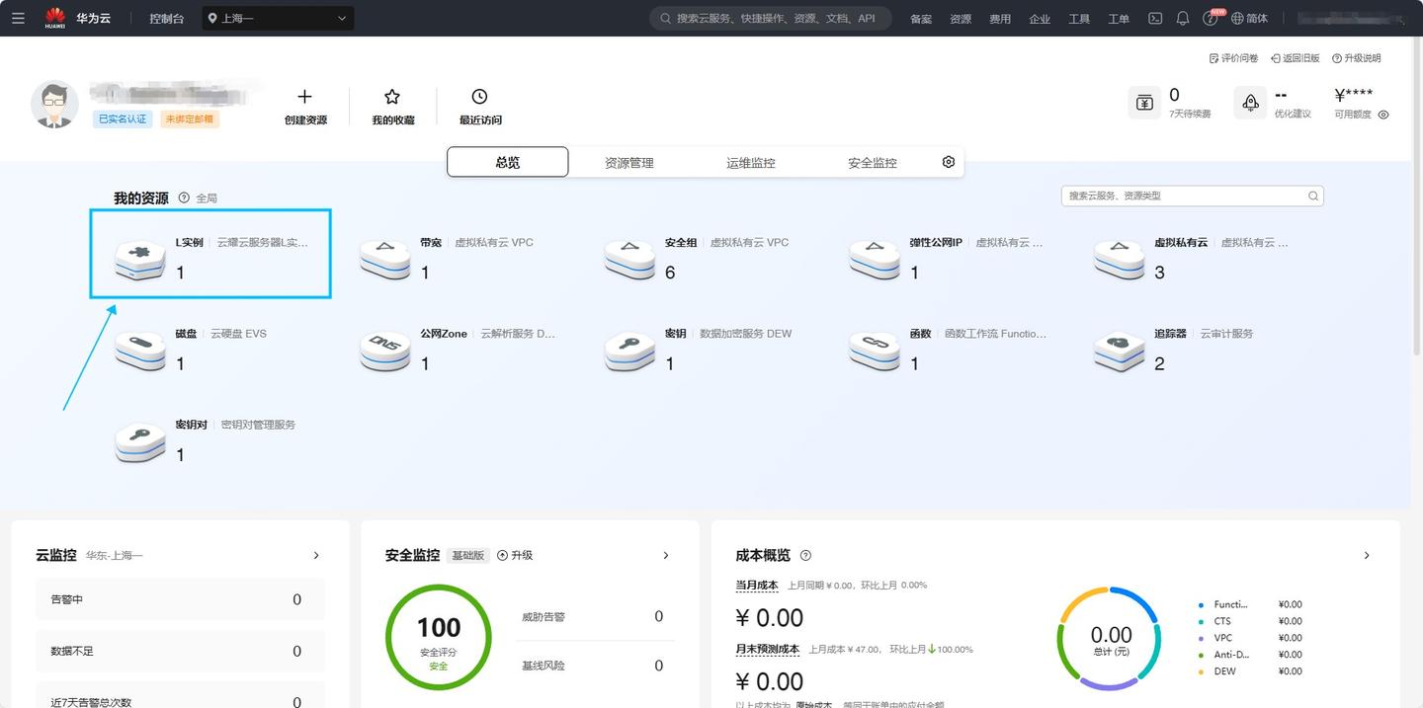Click the 告警中 count row

(180, 599)
